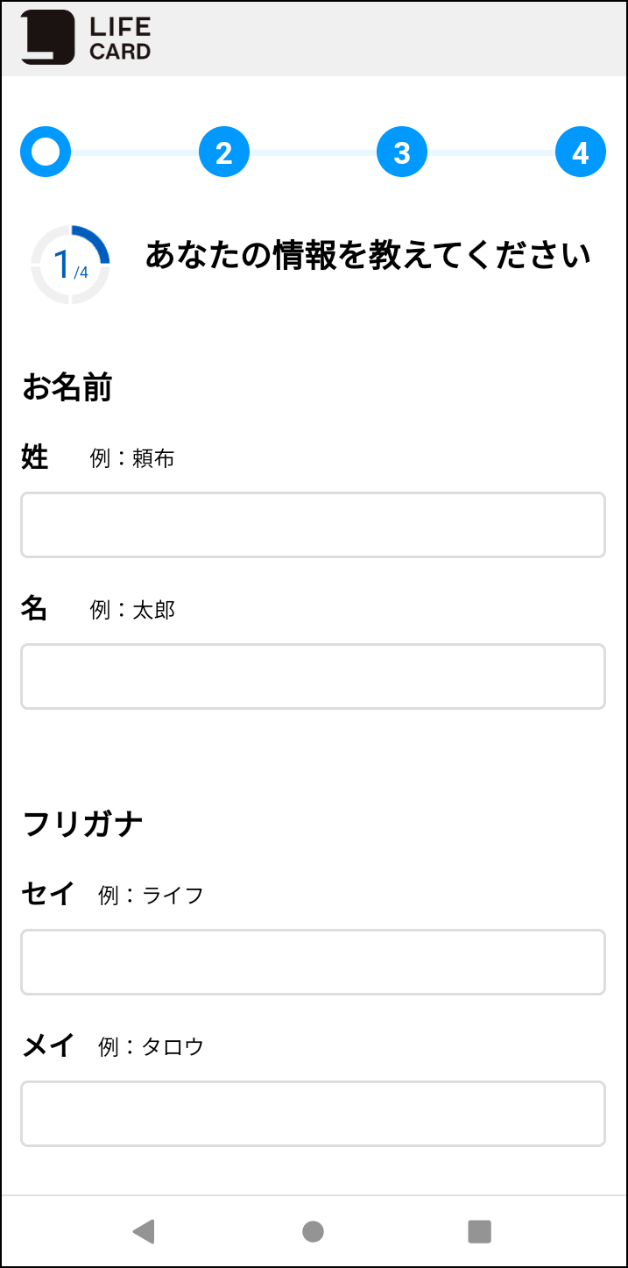
Task: Tap the Life Card logo icon
Action: point(48,38)
